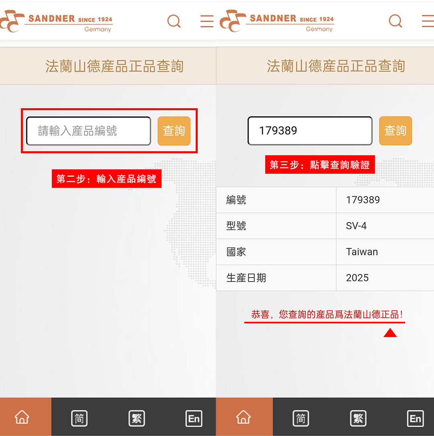Click the search magnifier icon on the right screen
The height and width of the screenshot is (436, 434).
(x=395, y=21)
